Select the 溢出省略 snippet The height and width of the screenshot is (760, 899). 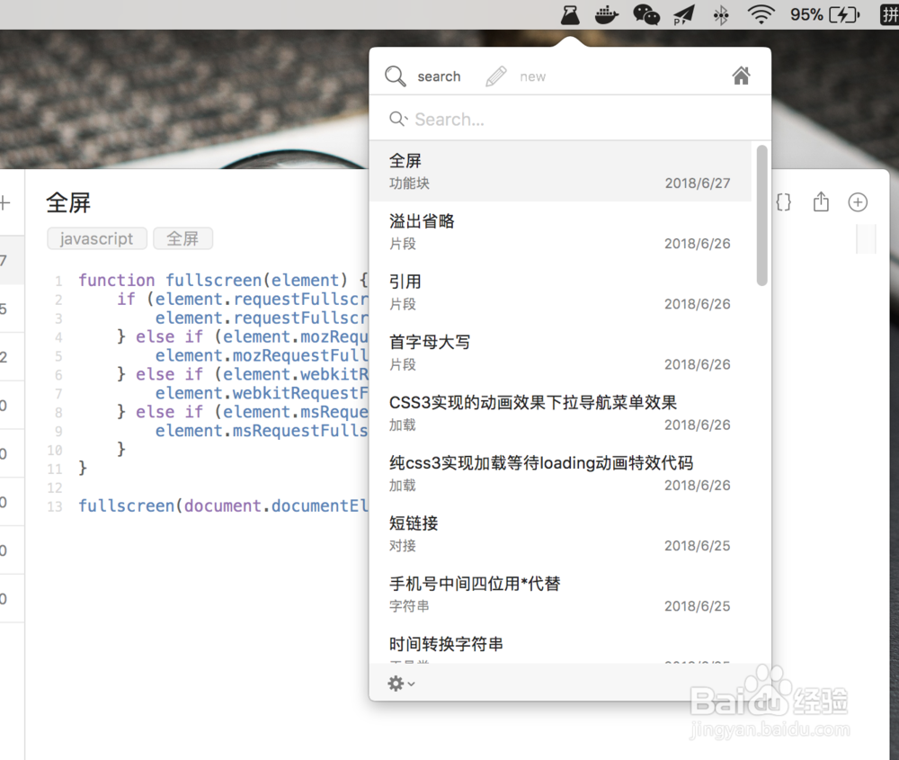click(x=560, y=232)
